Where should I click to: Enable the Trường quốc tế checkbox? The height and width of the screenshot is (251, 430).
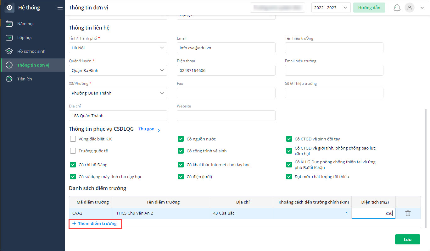73,151
